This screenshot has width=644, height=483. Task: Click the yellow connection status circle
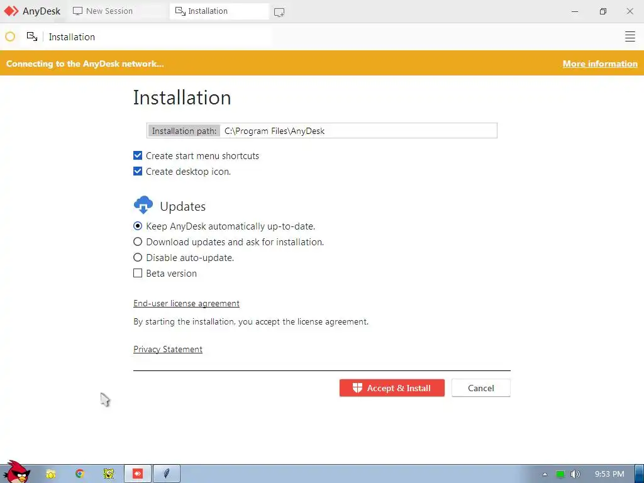[10, 36]
